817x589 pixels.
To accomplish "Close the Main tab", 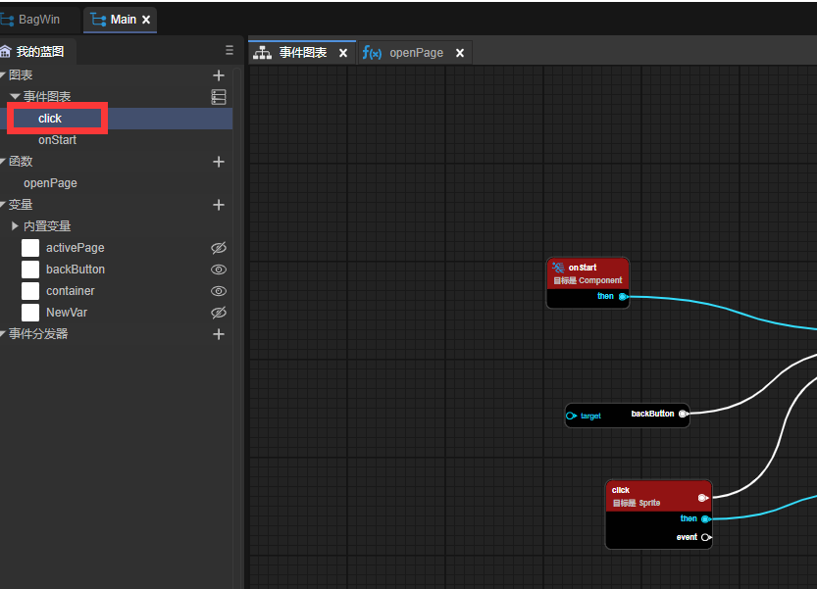I will pos(146,20).
